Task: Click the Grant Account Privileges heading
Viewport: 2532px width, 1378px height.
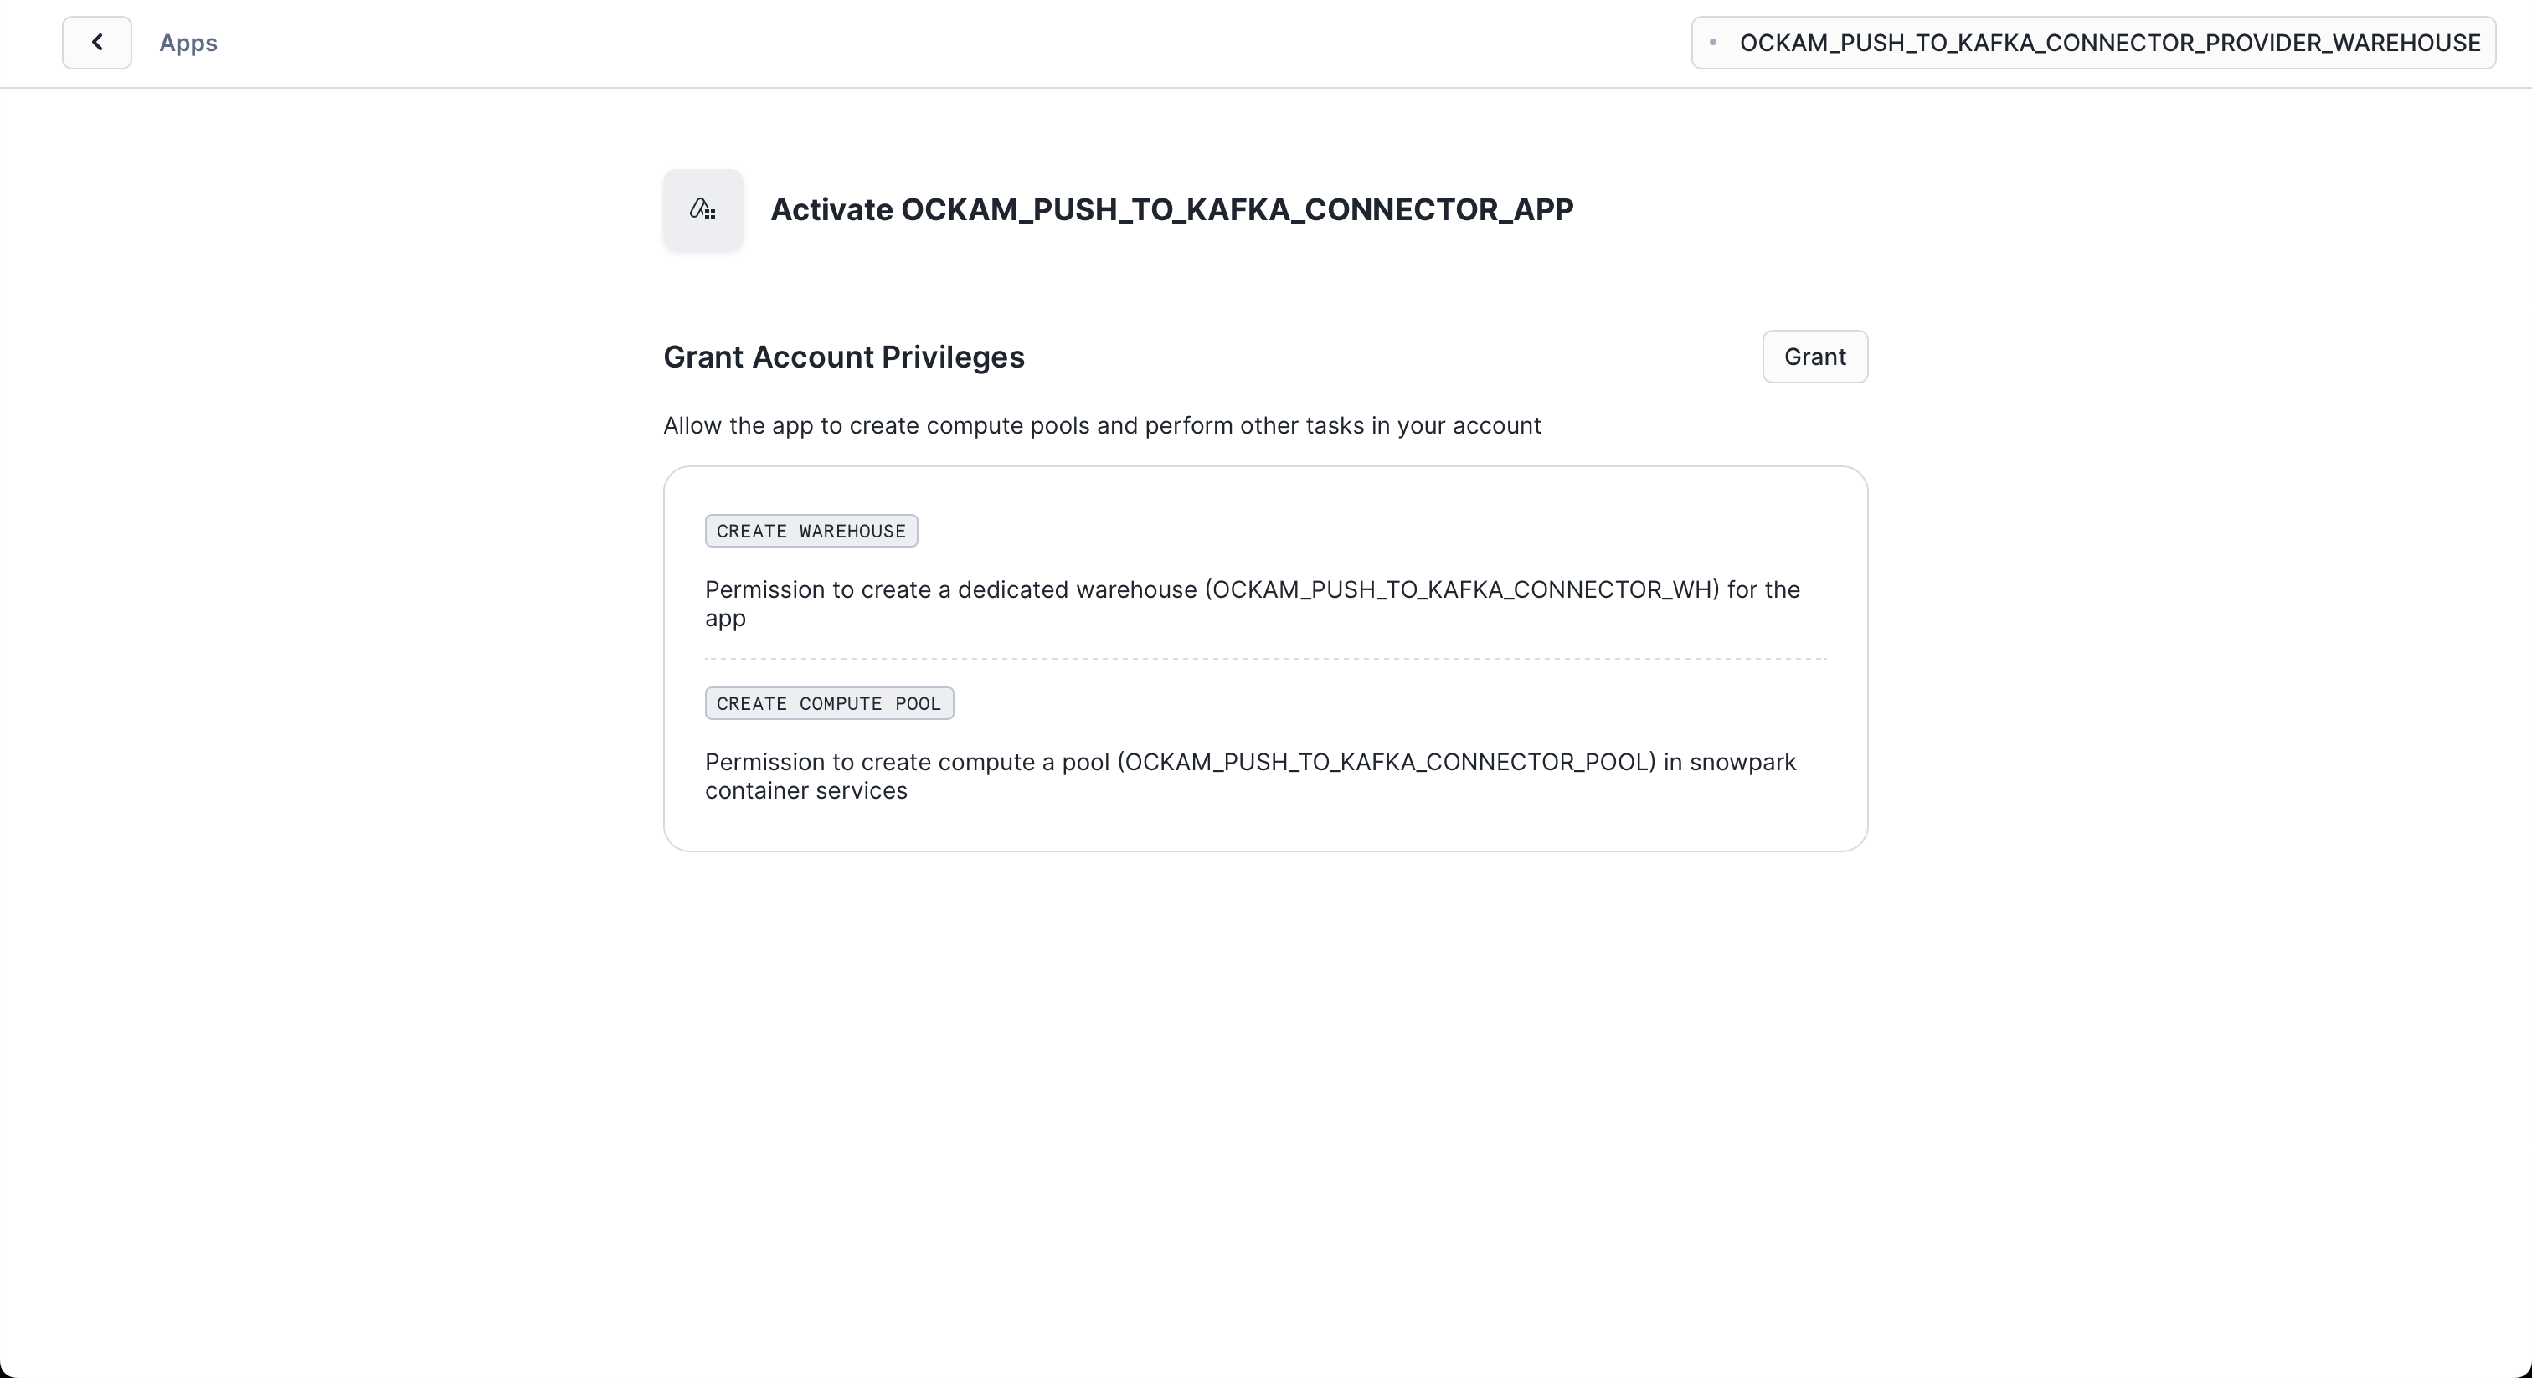Action: click(x=843, y=357)
